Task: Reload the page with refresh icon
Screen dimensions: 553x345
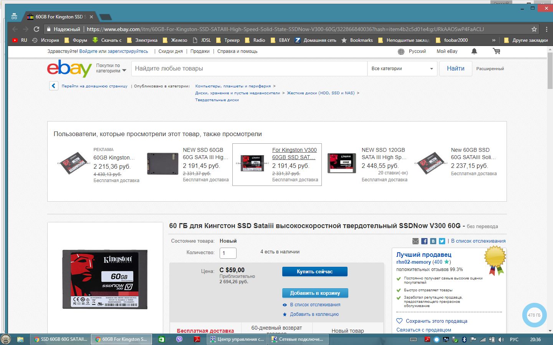Action: [36, 29]
